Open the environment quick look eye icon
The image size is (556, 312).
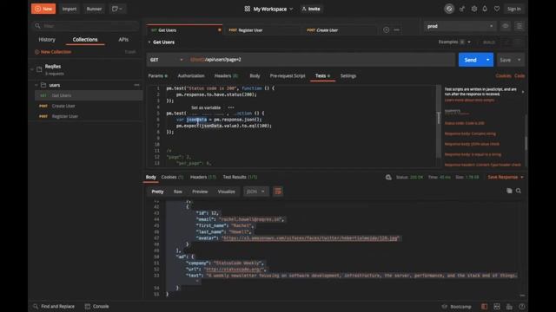pyautogui.click(x=506, y=26)
